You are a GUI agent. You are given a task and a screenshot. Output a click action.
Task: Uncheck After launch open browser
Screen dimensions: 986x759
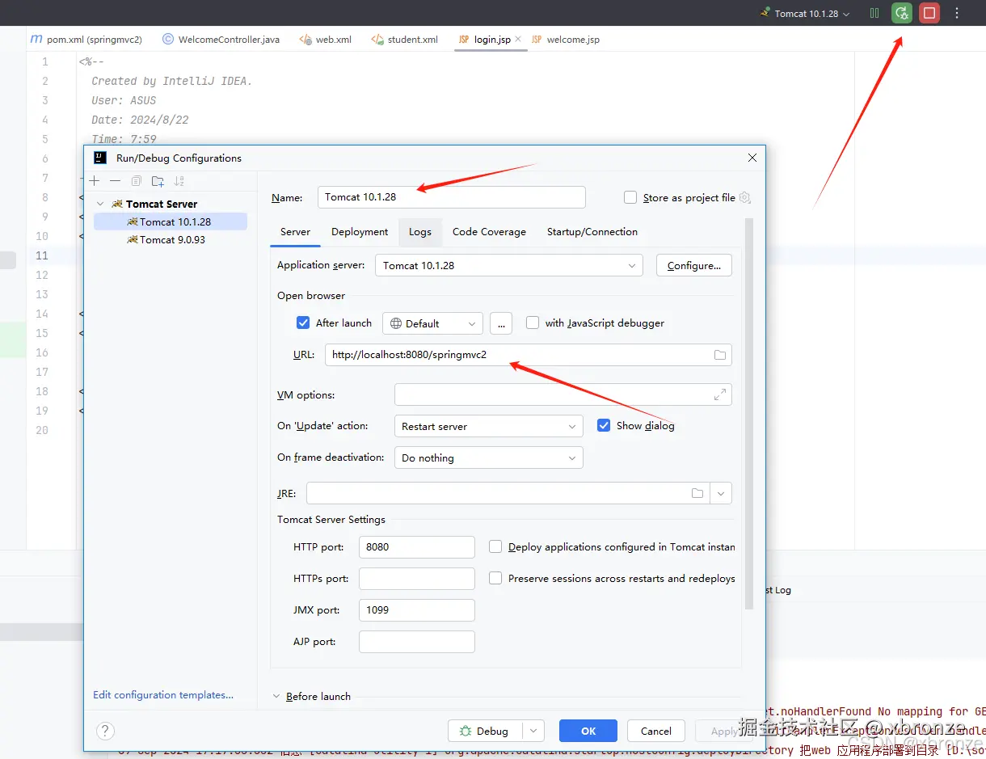coord(303,323)
